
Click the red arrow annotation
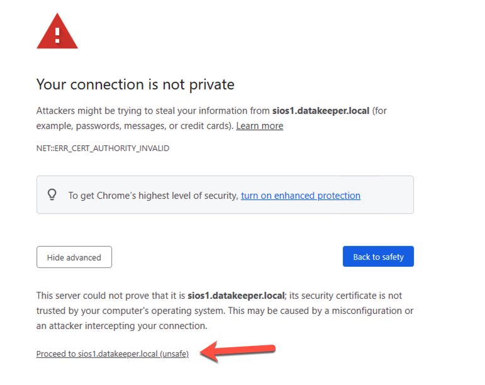(x=238, y=351)
